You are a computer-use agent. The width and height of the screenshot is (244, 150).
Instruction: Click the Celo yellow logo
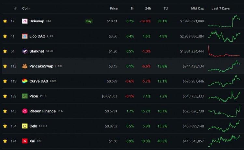coord(25,126)
